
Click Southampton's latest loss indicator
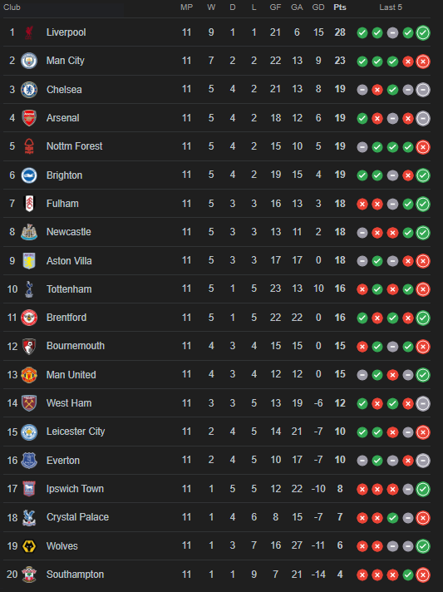tap(423, 575)
